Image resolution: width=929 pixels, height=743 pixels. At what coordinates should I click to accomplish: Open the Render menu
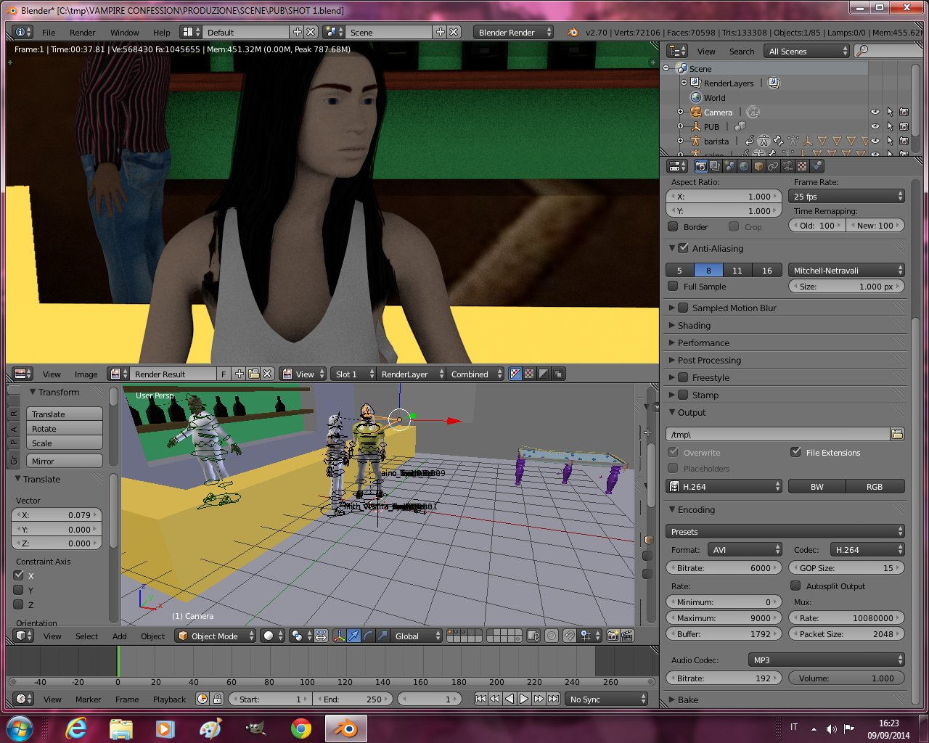(82, 32)
